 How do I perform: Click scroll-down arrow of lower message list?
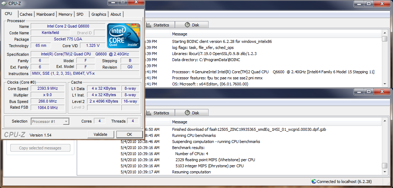[384, 172]
